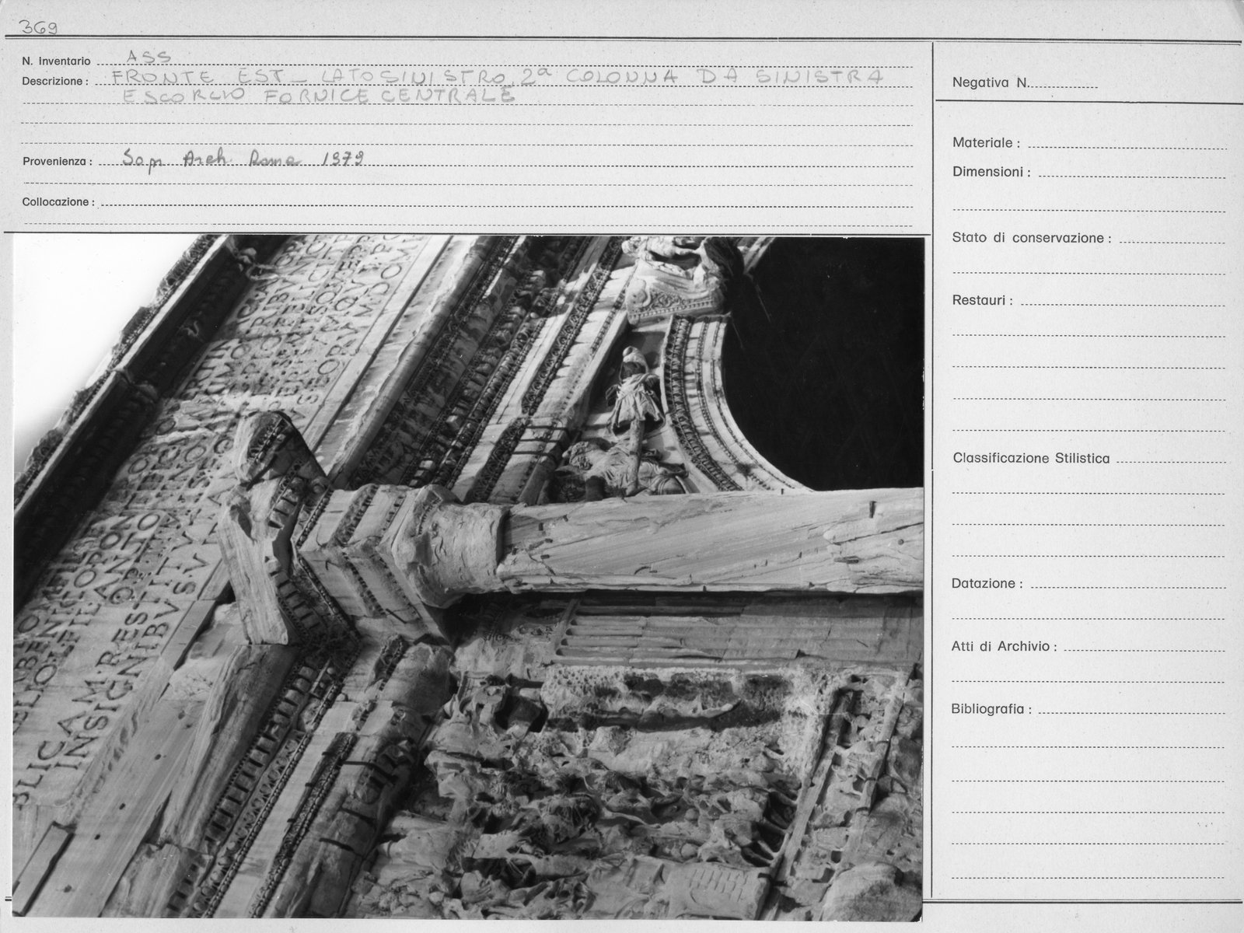The image size is (1244, 933).
Task: Click the "Dimensioni :" label
Action: pyautogui.click(x=991, y=172)
